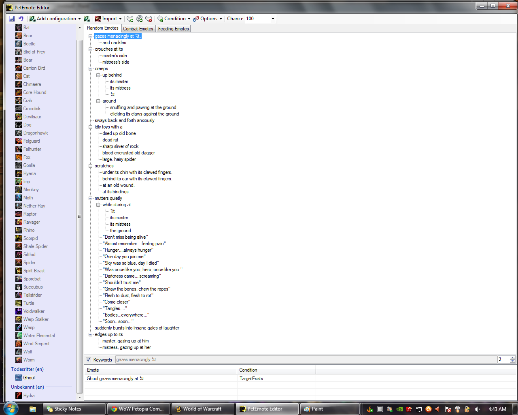Collapse the 'crouches at its' tree node
This screenshot has width=518, height=415.
pyautogui.click(x=91, y=49)
